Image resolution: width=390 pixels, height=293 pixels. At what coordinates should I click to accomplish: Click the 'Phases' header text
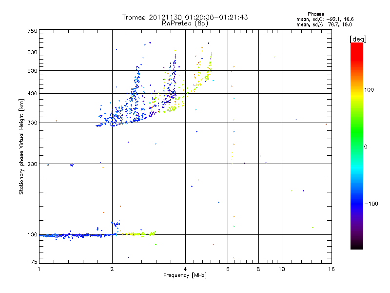[315, 14]
